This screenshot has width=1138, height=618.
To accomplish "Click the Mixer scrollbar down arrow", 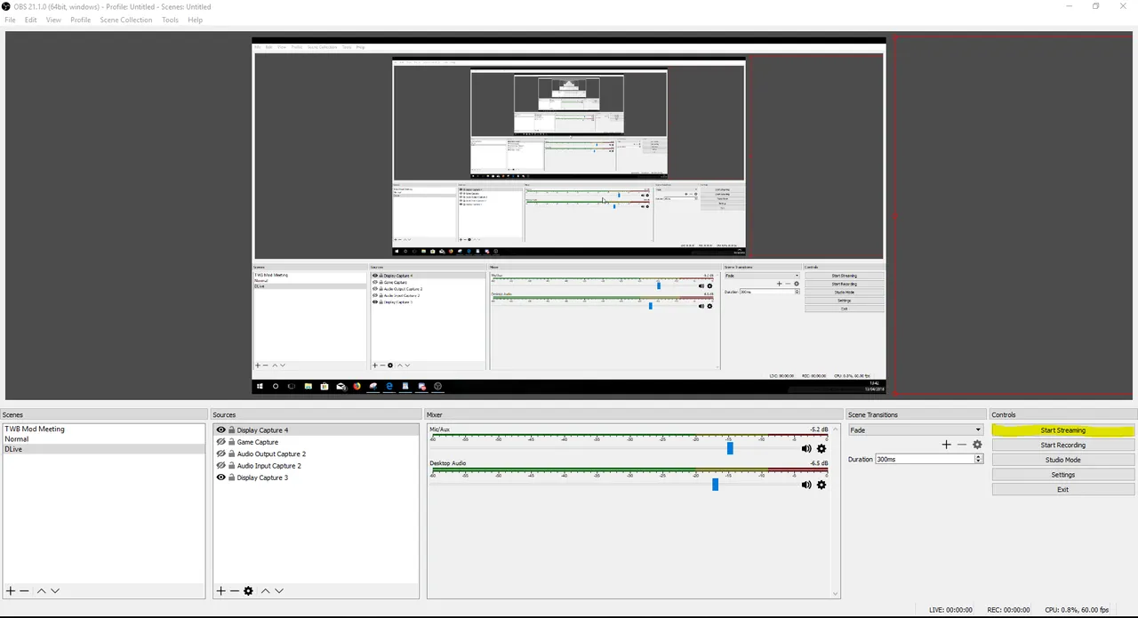I will pos(835,594).
